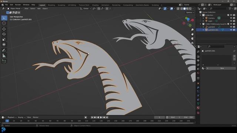Open the Keying dropdown in timeline

(x=21, y=117)
